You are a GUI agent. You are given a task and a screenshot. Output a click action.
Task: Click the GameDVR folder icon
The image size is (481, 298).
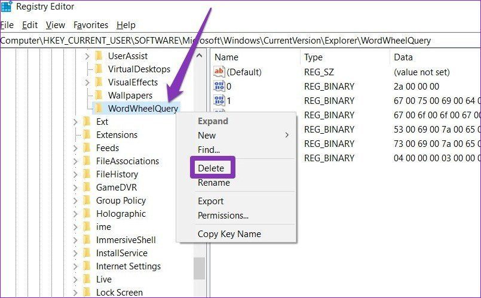(87, 187)
